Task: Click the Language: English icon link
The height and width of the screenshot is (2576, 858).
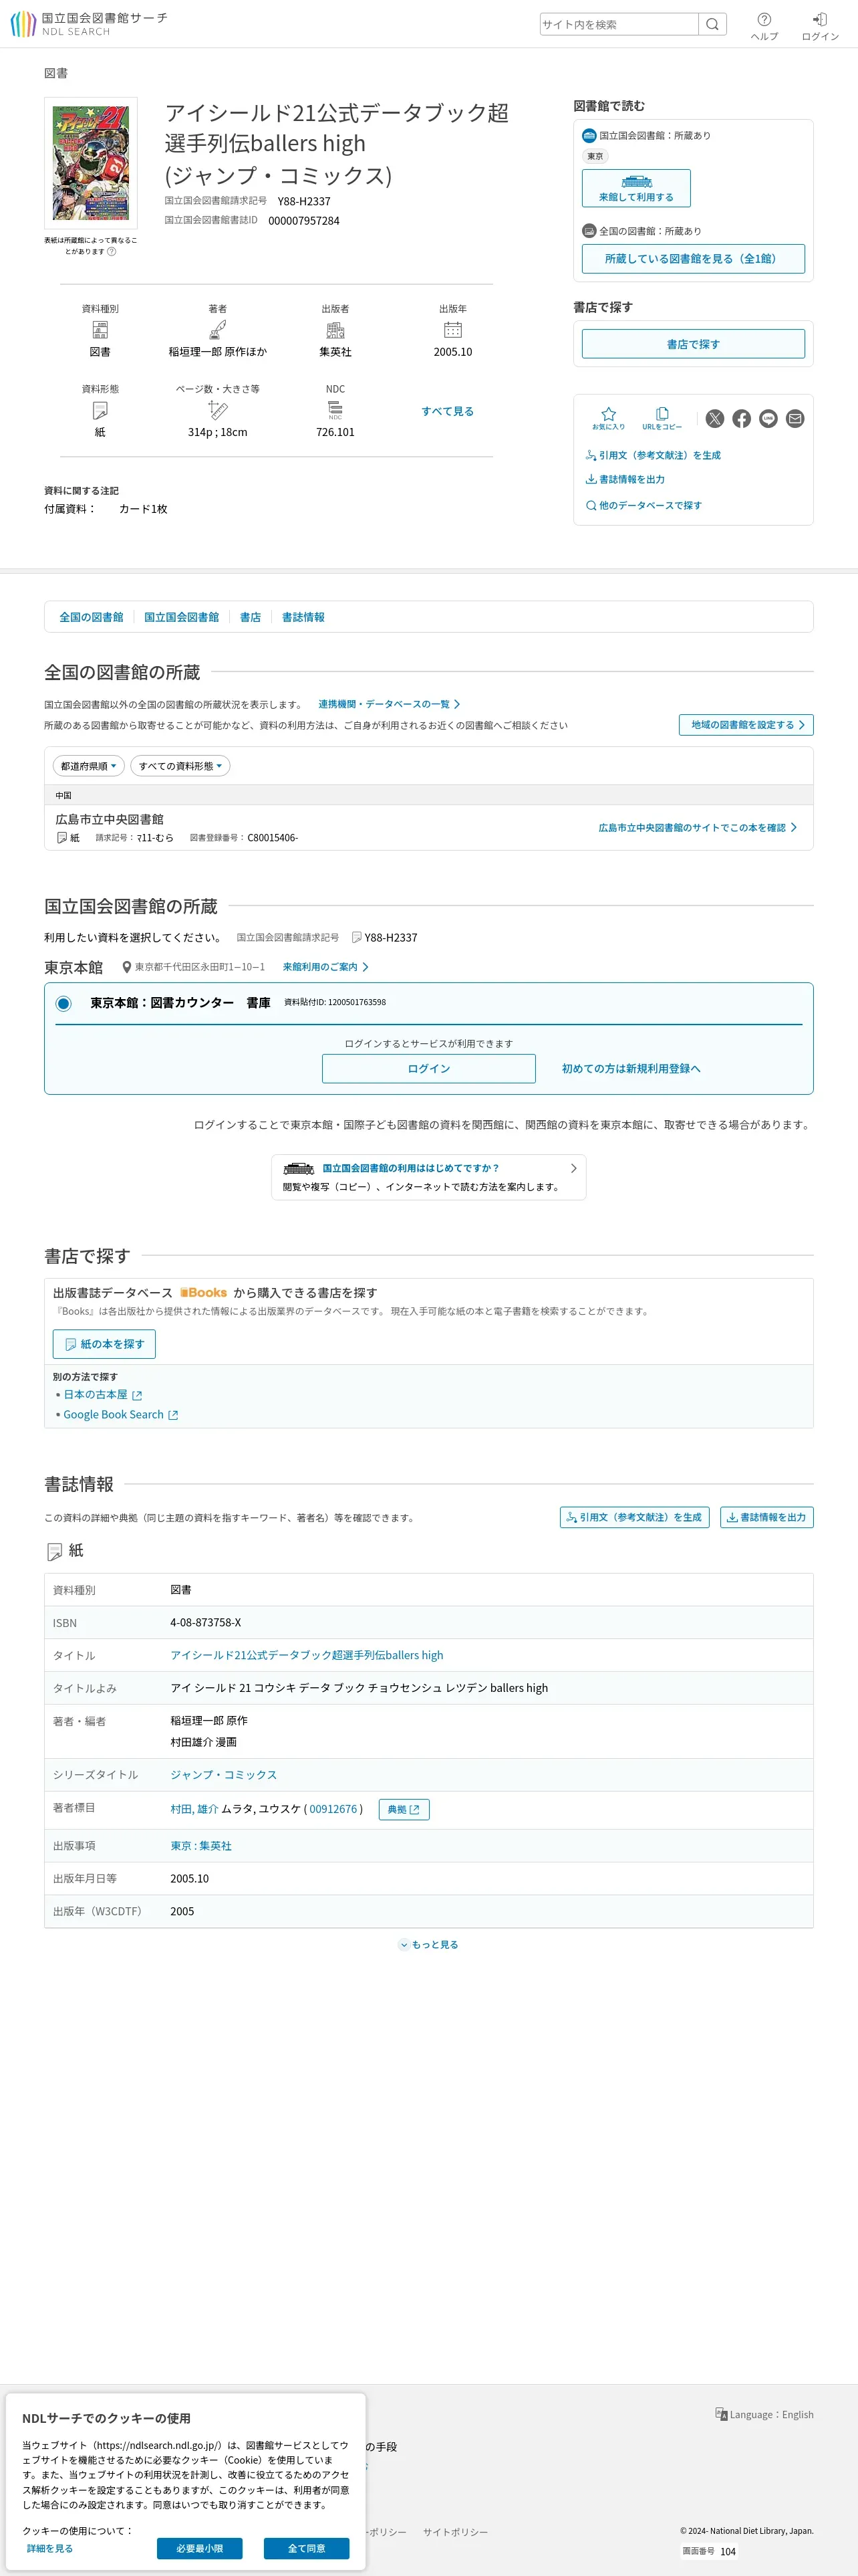Action: [x=764, y=2414]
